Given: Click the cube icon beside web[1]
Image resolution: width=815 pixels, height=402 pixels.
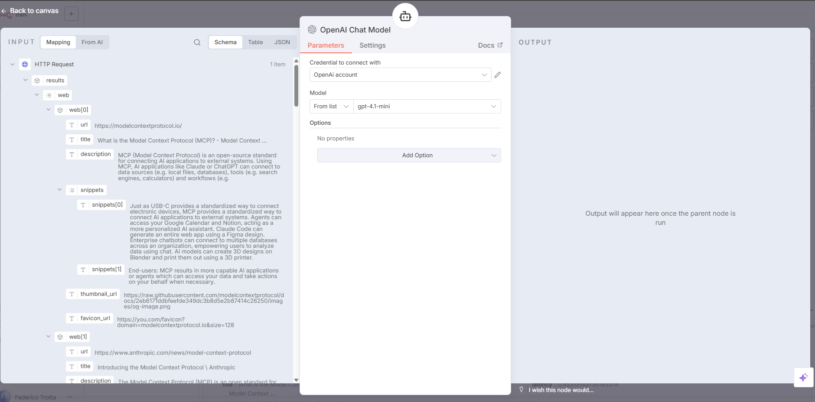Looking at the screenshot, I should click(x=60, y=337).
